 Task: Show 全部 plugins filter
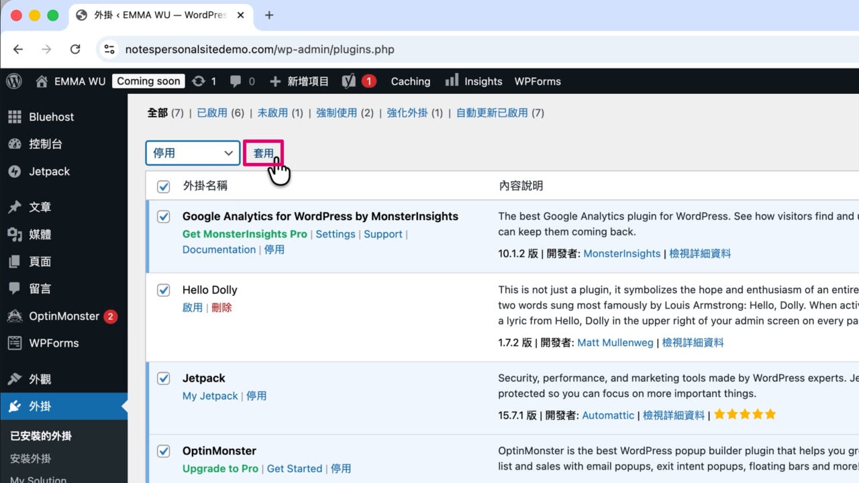tap(158, 113)
